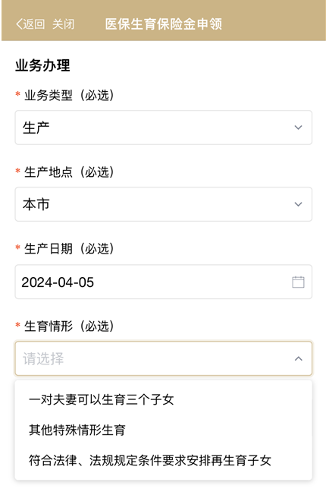Click the 生育情形 dropdown with 请选择 placeholder
Viewport: 326px width, 495px height.
point(163,358)
